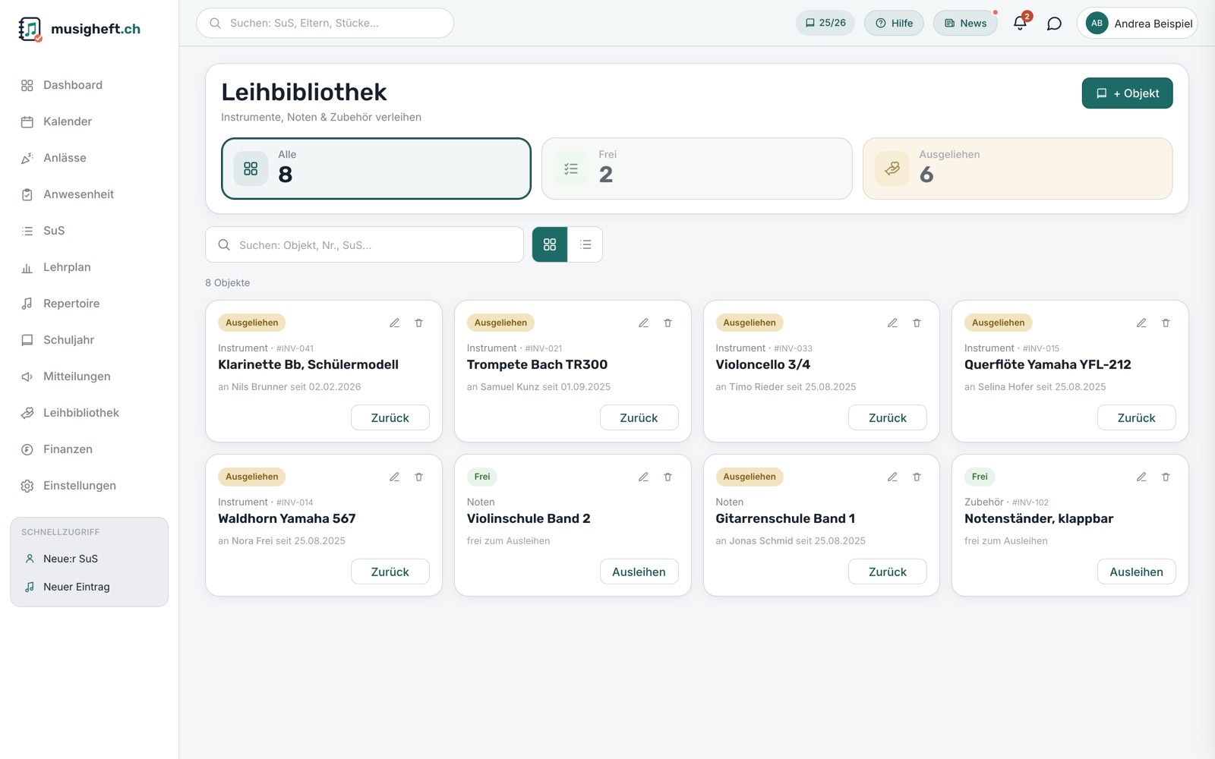This screenshot has height=759, width=1215.
Task: Focus the Objekt, Nr., SuS search field
Action: click(x=364, y=244)
